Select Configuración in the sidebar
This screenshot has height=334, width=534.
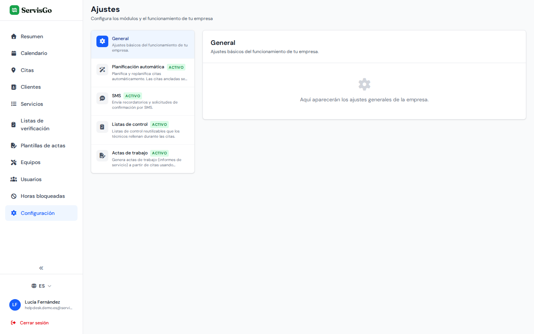pos(41,213)
